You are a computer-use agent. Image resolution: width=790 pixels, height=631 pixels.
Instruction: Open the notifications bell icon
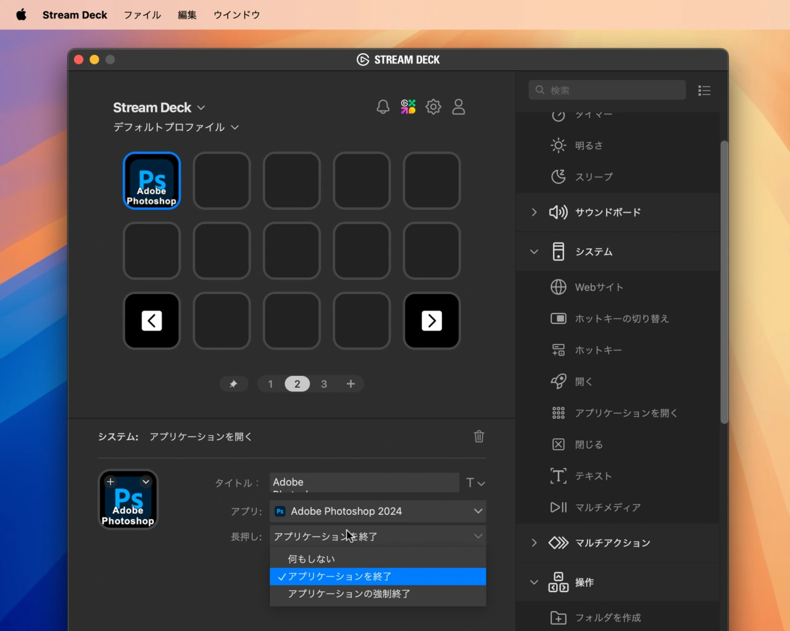coord(383,107)
